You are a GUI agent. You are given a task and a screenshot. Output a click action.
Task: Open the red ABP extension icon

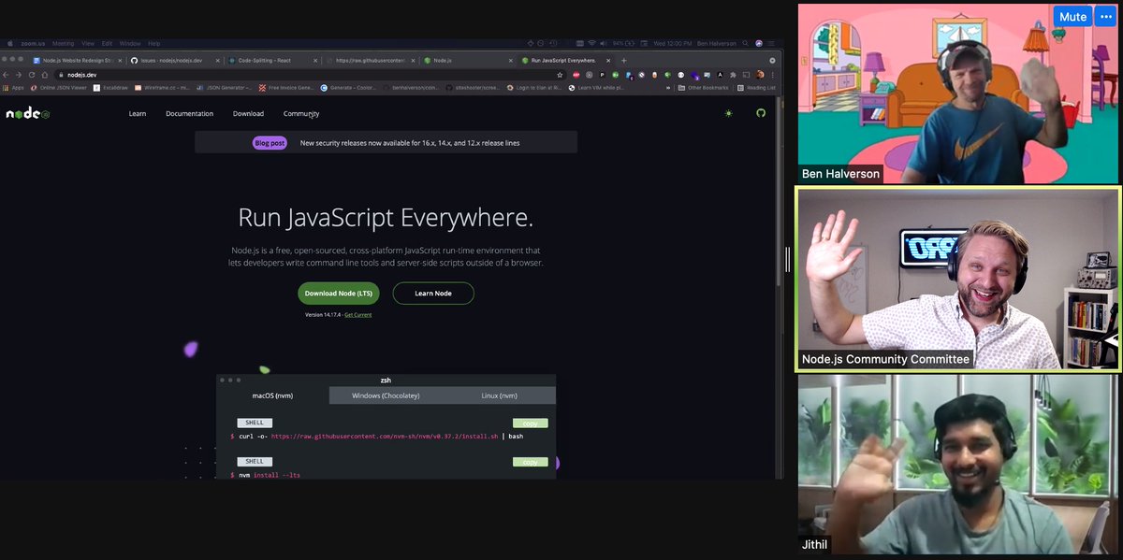pos(576,75)
